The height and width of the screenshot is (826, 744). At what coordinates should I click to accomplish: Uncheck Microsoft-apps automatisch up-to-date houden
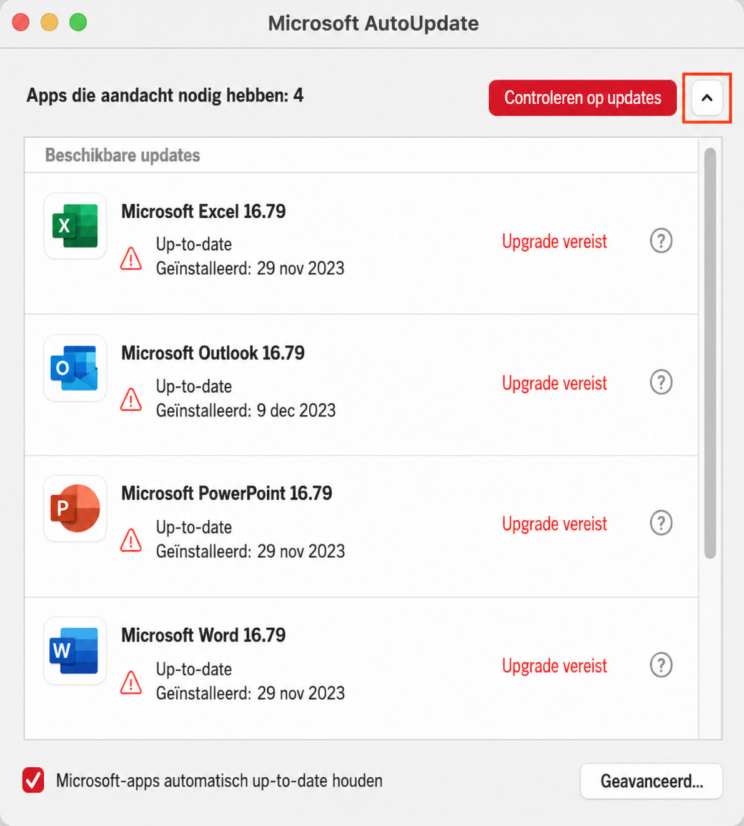[x=33, y=780]
